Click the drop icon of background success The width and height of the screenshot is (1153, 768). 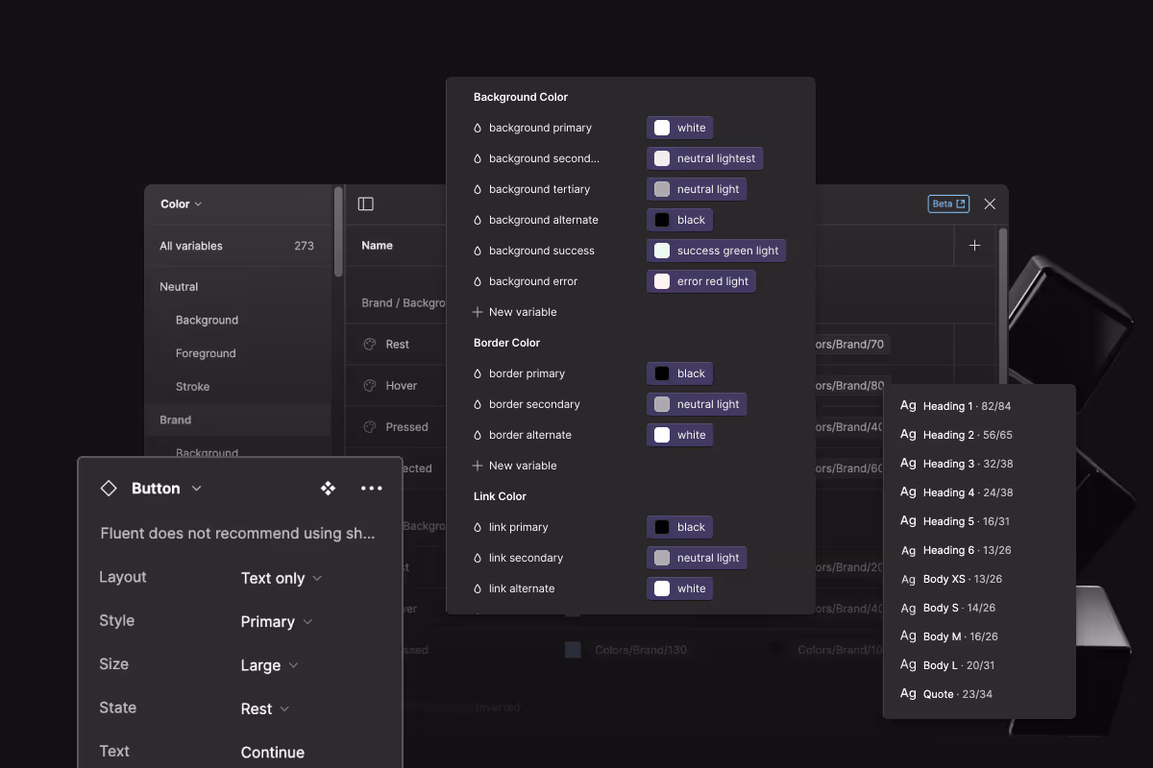click(478, 251)
